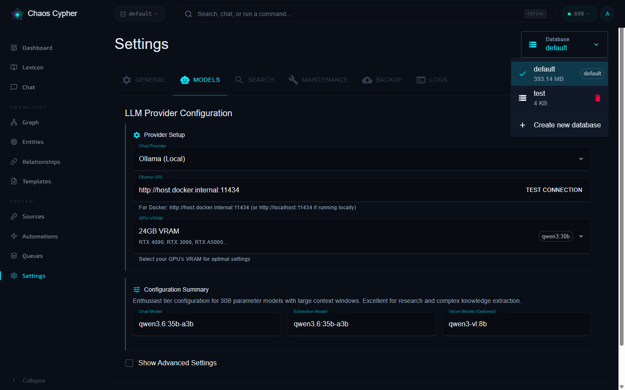The width and height of the screenshot is (625, 390).
Task: Click the Provider Setup gear icon
Action: pyautogui.click(x=137, y=135)
